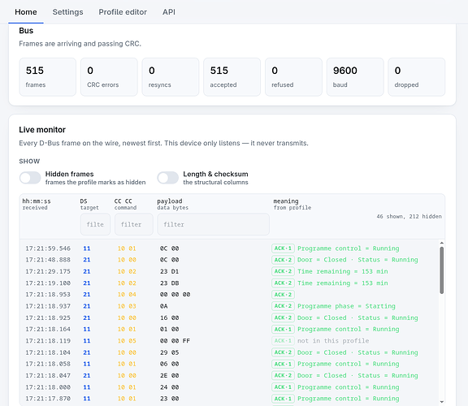Select the row timestamped 17:21:59.546
468x406 pixels.
pos(229,248)
